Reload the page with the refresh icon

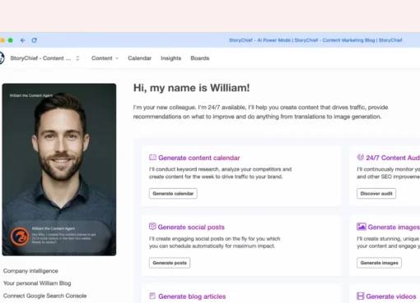(34, 40)
